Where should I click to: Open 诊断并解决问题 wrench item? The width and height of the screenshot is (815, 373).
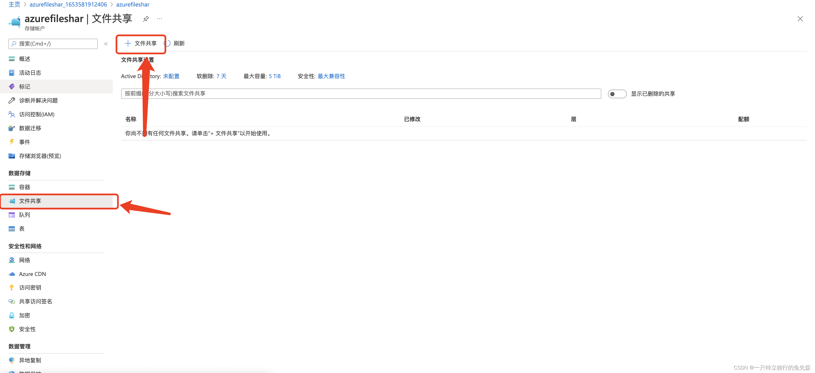pyautogui.click(x=38, y=100)
